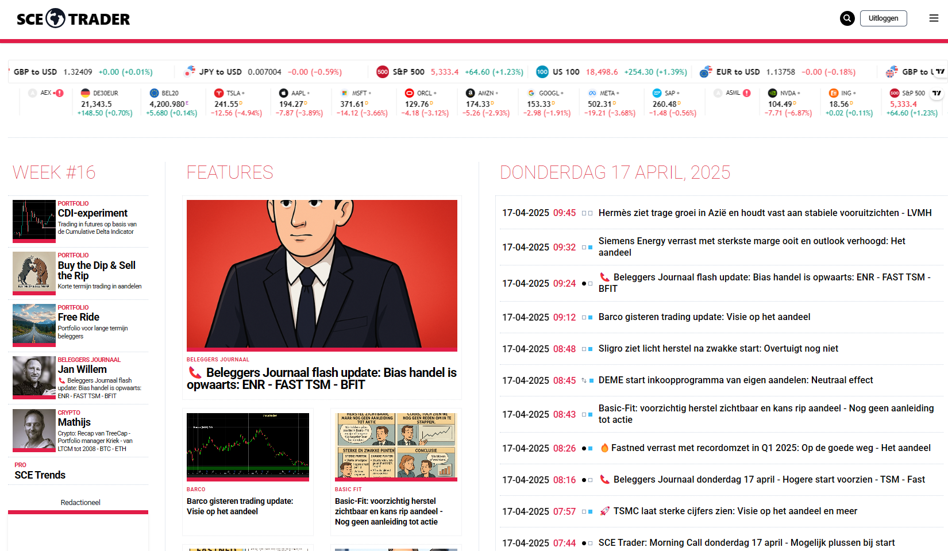Click the Uitloggen button
The width and height of the screenshot is (948, 551).
pos(883,18)
